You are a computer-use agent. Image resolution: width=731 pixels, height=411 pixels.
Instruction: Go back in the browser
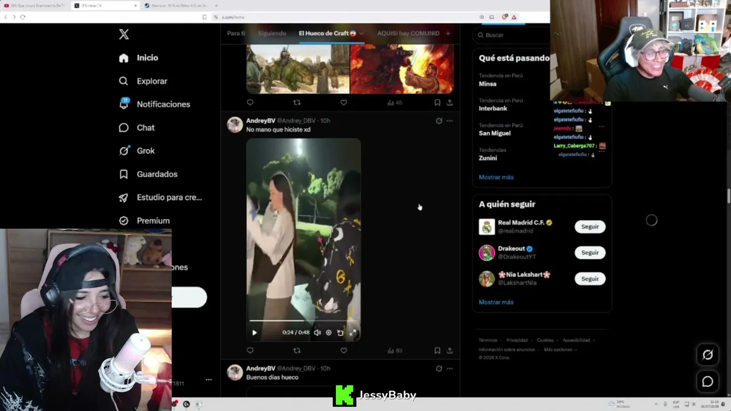coord(5,17)
